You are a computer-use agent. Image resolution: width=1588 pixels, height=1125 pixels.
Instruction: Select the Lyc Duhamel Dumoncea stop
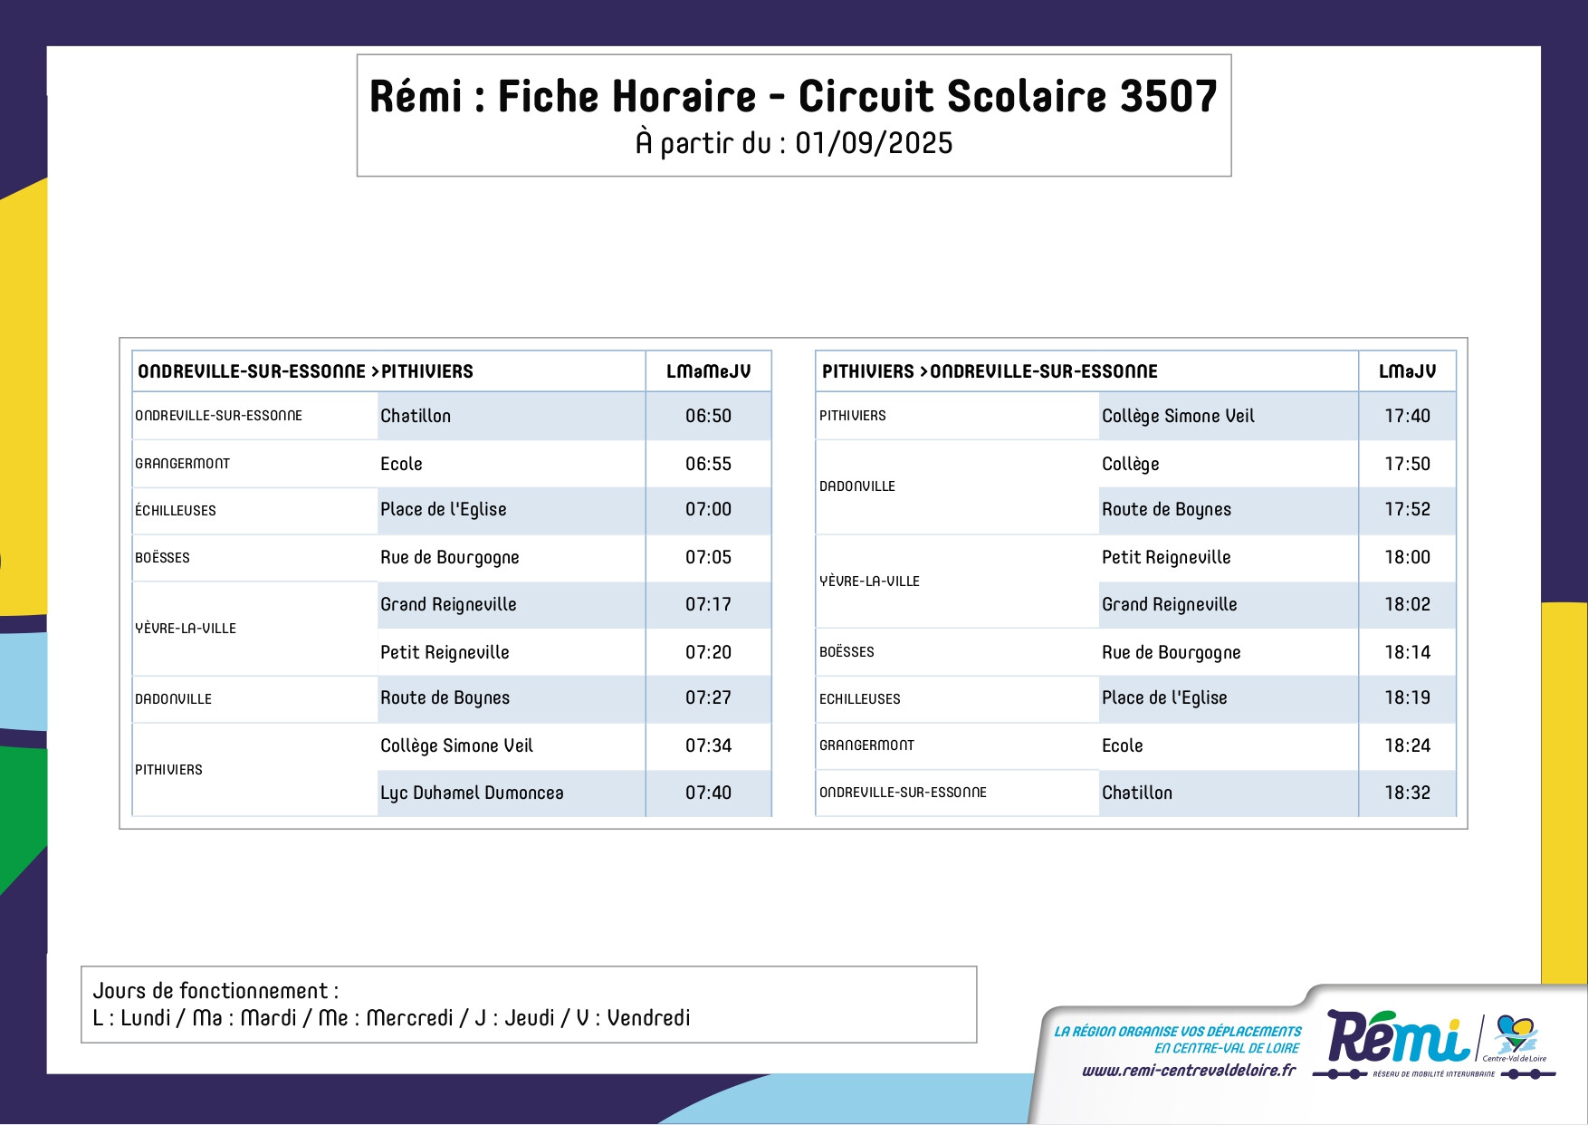coord(472,793)
